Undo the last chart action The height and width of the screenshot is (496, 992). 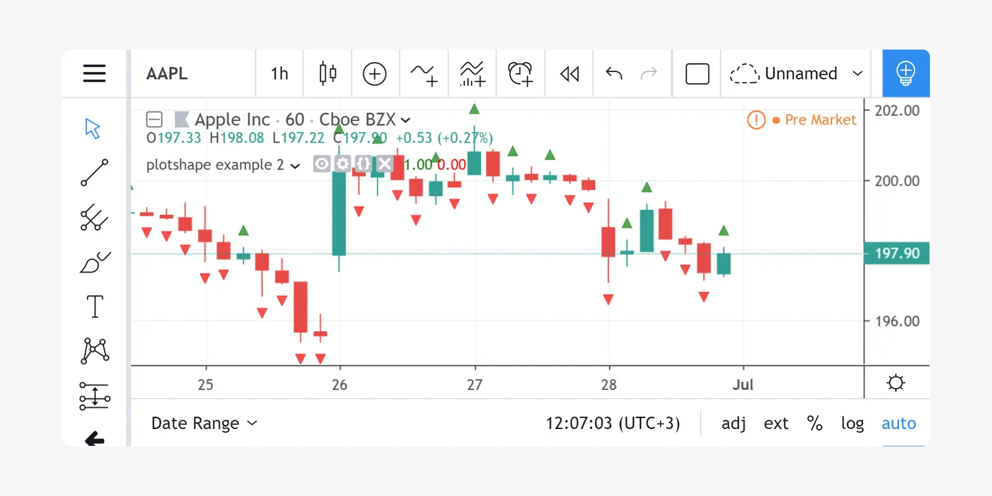(x=614, y=73)
